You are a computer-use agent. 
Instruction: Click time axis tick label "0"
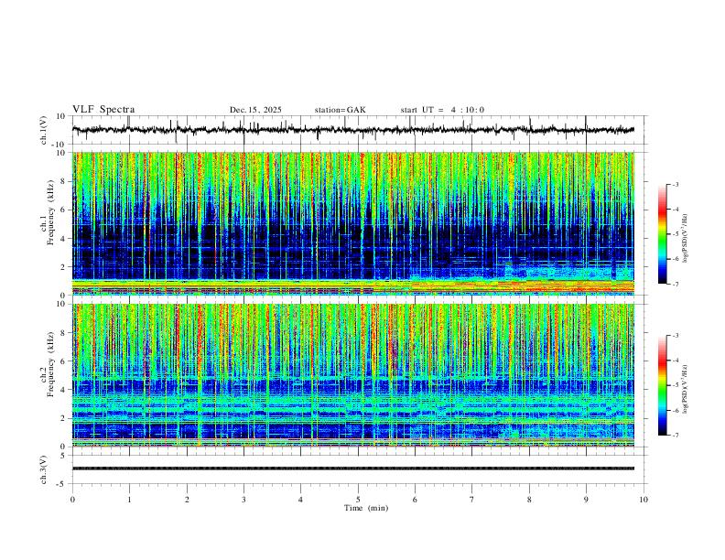tap(72, 500)
